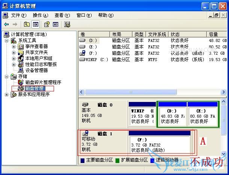Sort by the 类型 column header
This screenshot has height=175, width=229.
click(x=139, y=34)
